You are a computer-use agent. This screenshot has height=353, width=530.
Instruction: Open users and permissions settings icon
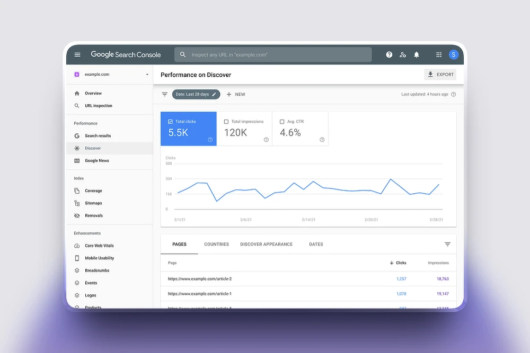pyautogui.click(x=403, y=55)
